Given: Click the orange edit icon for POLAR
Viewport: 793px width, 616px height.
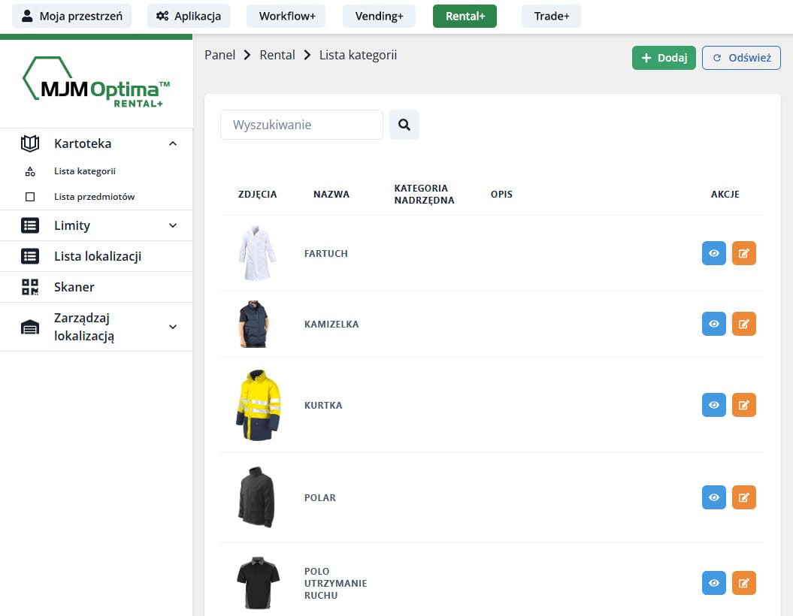Looking at the screenshot, I should (743, 497).
